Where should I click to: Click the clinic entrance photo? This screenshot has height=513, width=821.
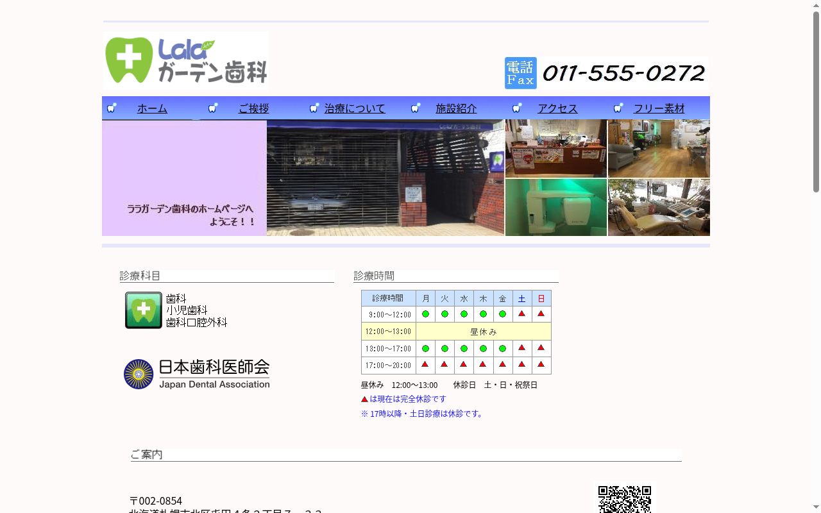(x=385, y=178)
